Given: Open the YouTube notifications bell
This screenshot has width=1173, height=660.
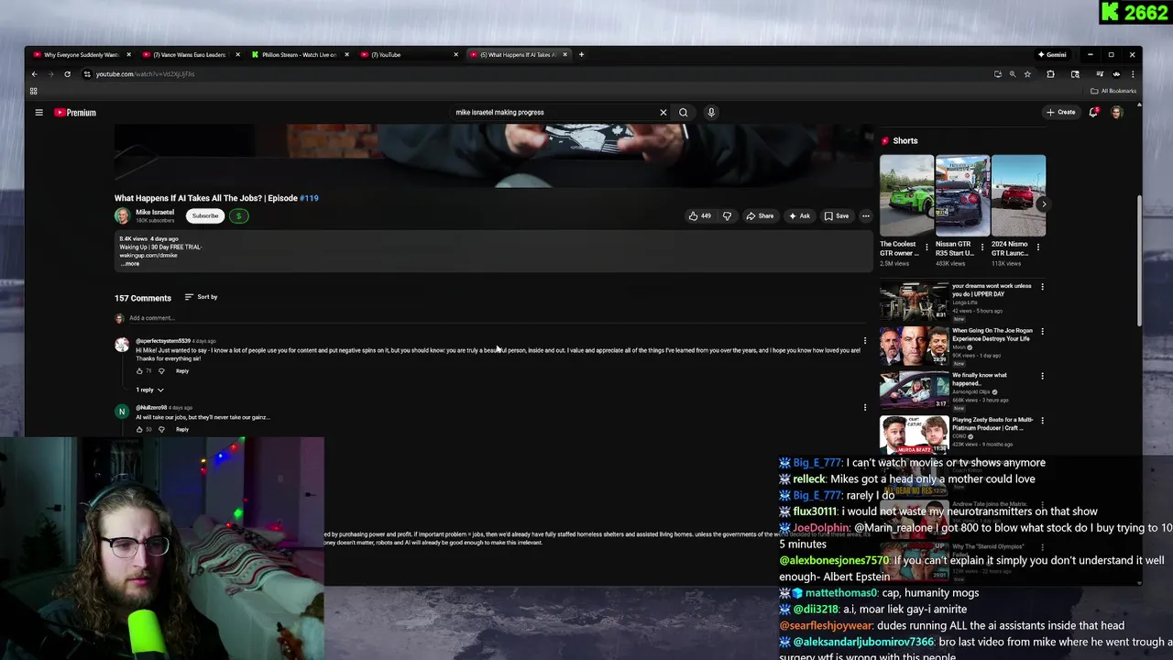Looking at the screenshot, I should (1093, 113).
